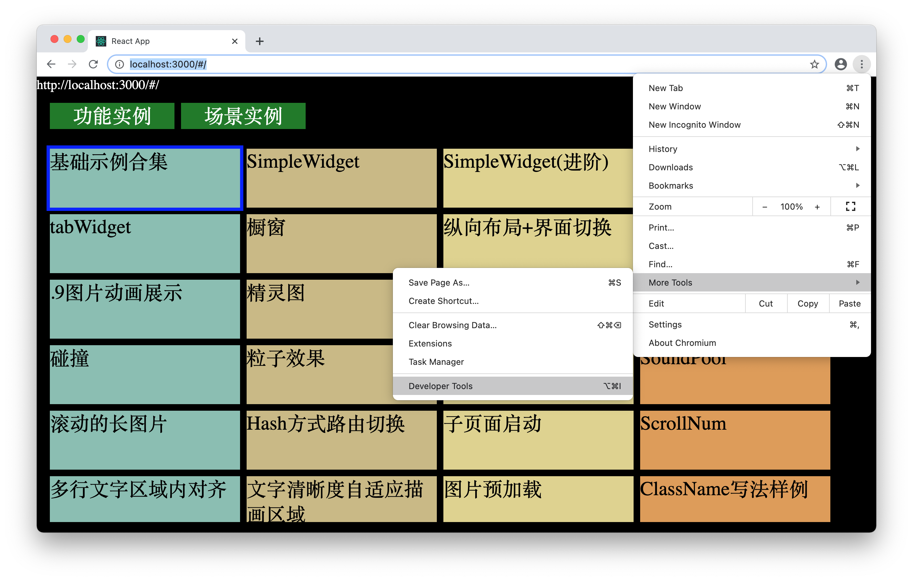Click the 场景实例 green button

tap(243, 116)
